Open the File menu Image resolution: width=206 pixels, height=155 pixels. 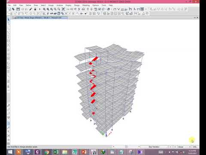click(x=9, y=5)
